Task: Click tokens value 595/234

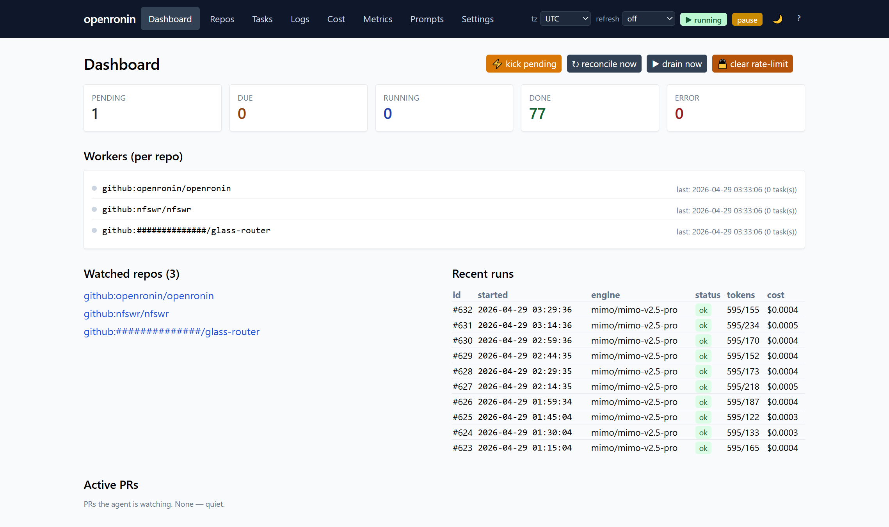Action: pyautogui.click(x=743, y=325)
